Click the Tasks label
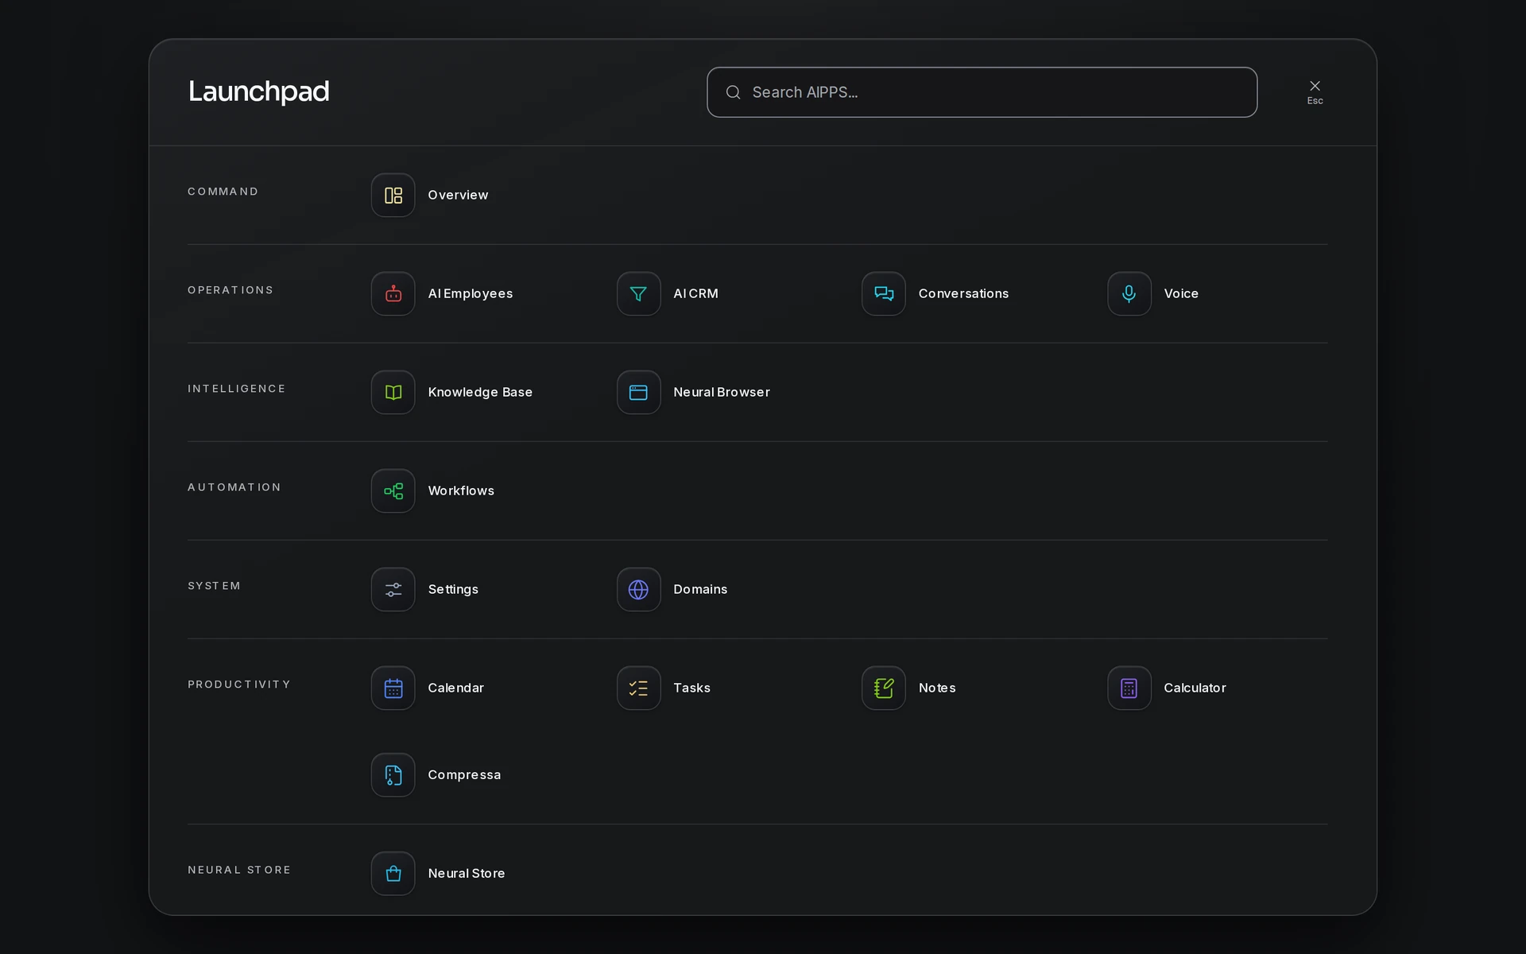This screenshot has height=954, width=1526. (x=691, y=688)
